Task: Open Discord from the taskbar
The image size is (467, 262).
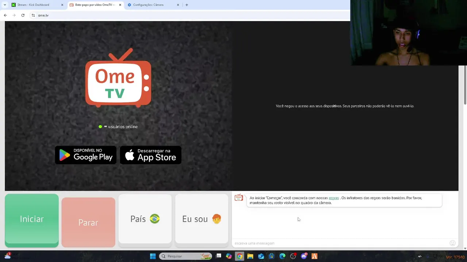Action: 304,256
